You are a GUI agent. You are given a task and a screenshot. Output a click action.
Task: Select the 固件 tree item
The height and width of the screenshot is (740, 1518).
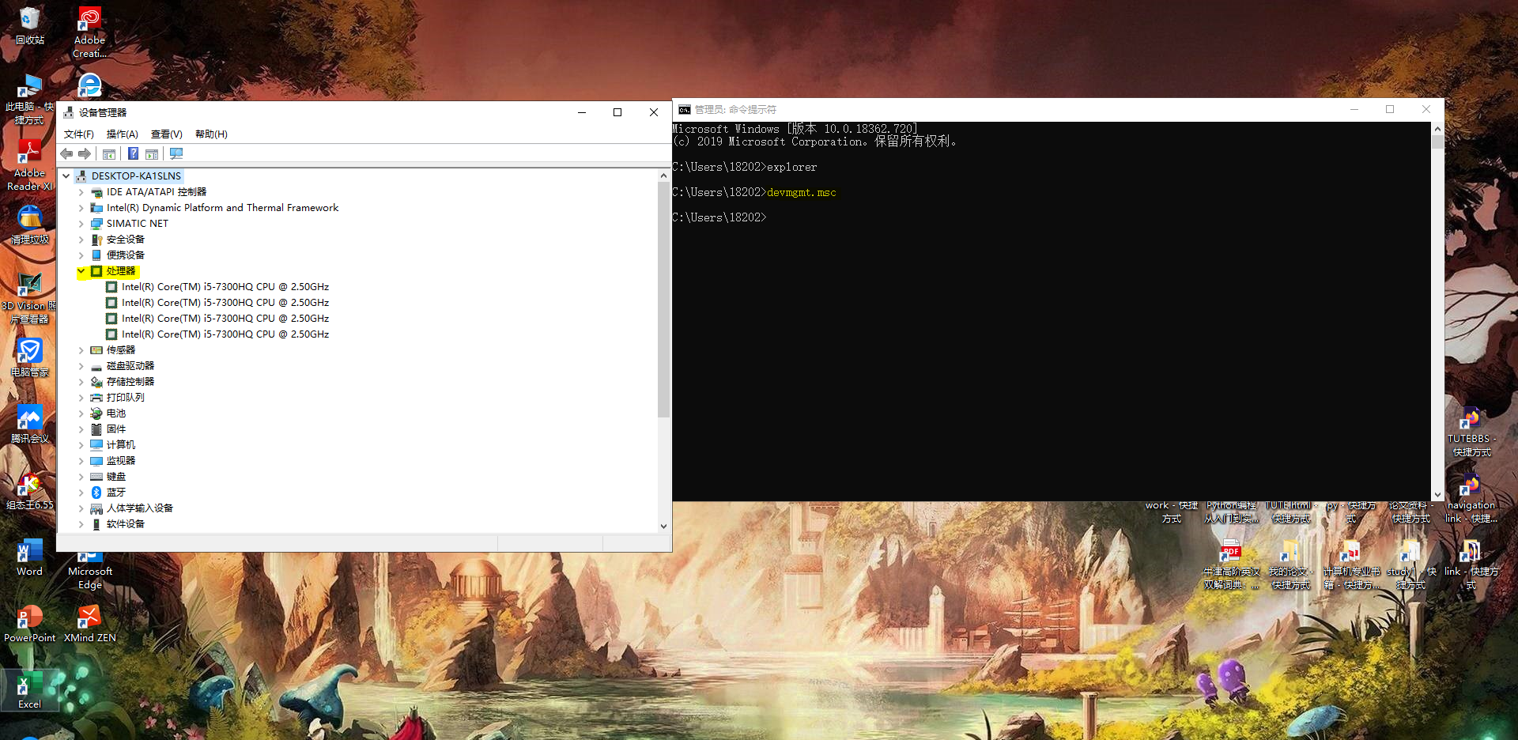pos(116,429)
